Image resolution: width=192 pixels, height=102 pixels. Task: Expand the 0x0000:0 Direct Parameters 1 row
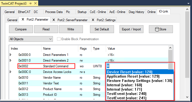click(x=11, y=55)
